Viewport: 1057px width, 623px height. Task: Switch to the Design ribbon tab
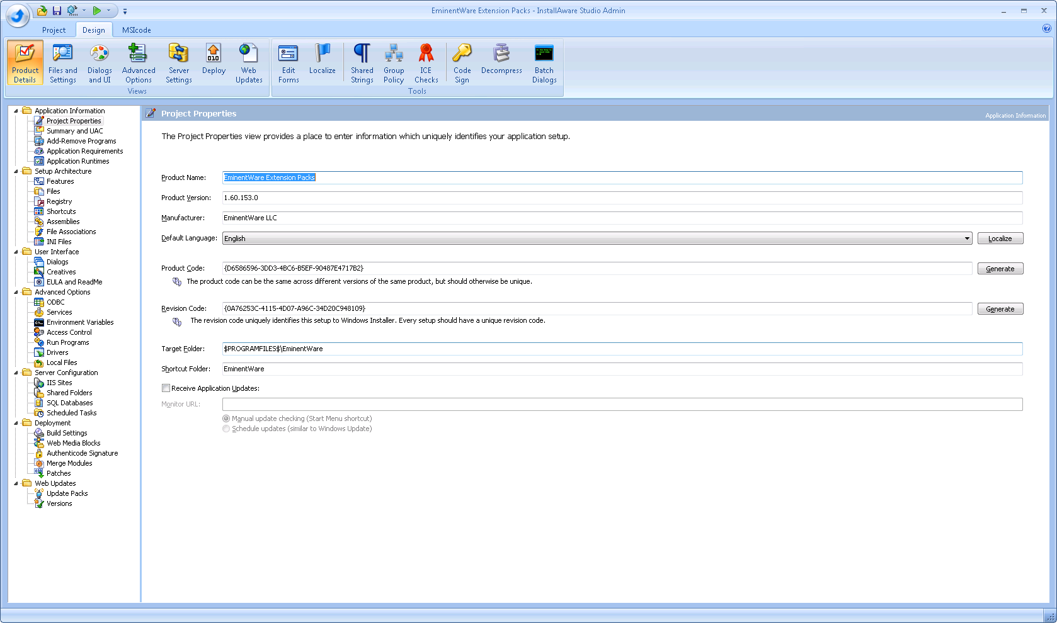94,30
